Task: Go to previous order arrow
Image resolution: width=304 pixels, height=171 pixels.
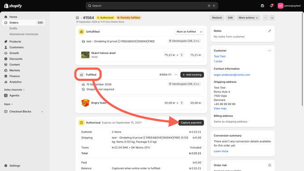Action: [265, 18]
